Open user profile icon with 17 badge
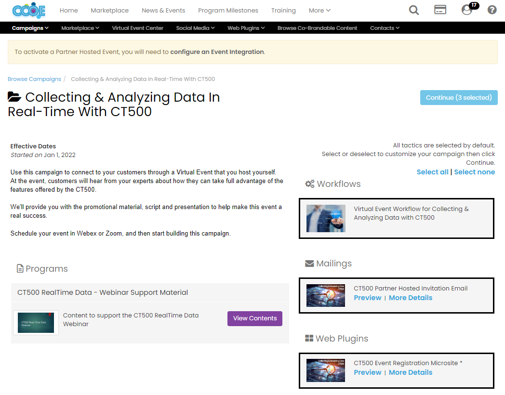 coord(467,10)
